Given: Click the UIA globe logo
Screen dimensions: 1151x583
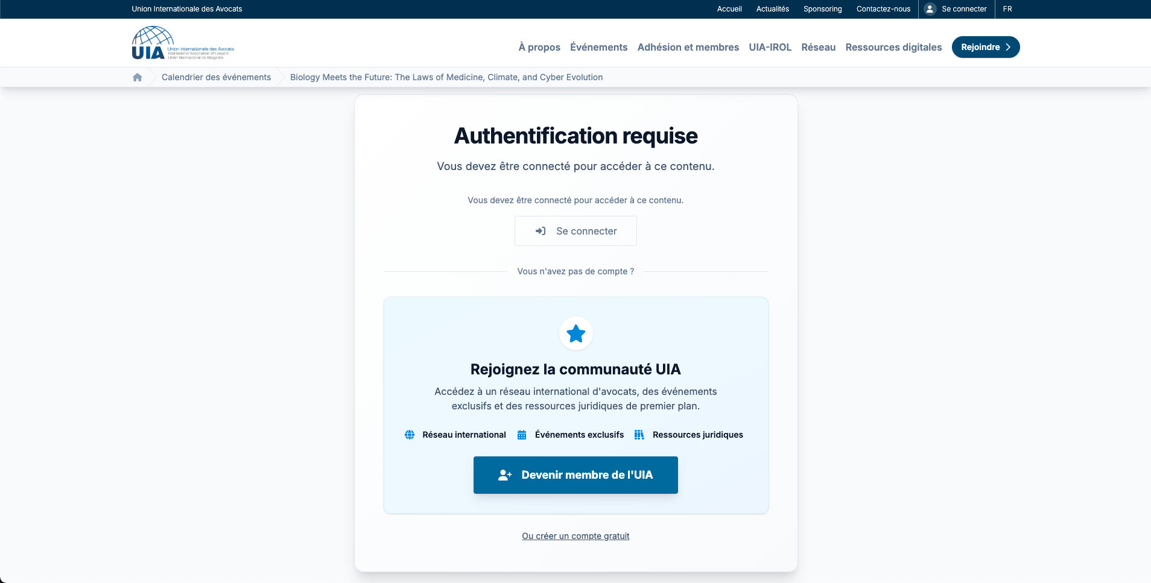Looking at the screenshot, I should pyautogui.click(x=153, y=43).
